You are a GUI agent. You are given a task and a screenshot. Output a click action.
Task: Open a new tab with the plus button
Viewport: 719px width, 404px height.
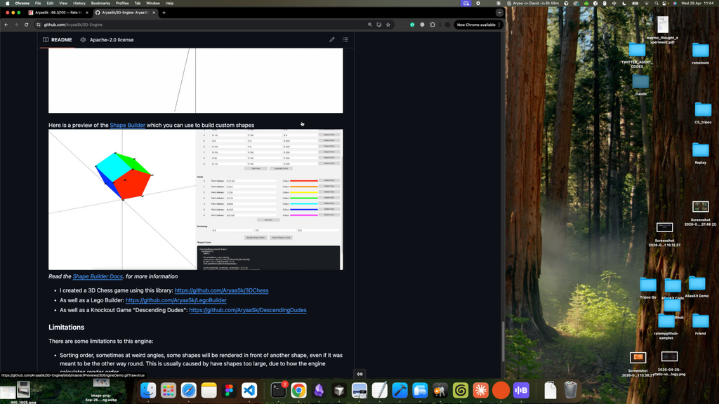coord(164,13)
